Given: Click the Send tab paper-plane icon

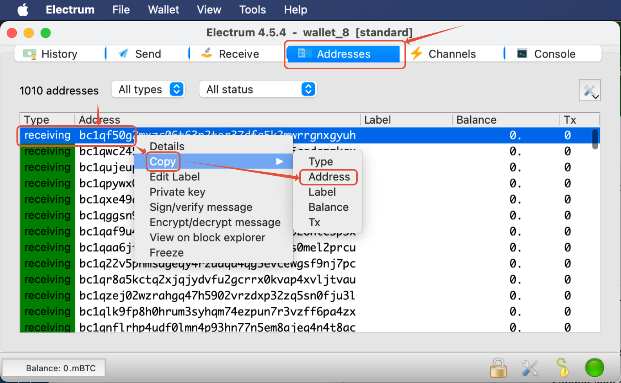Looking at the screenshot, I should pyautogui.click(x=123, y=53).
